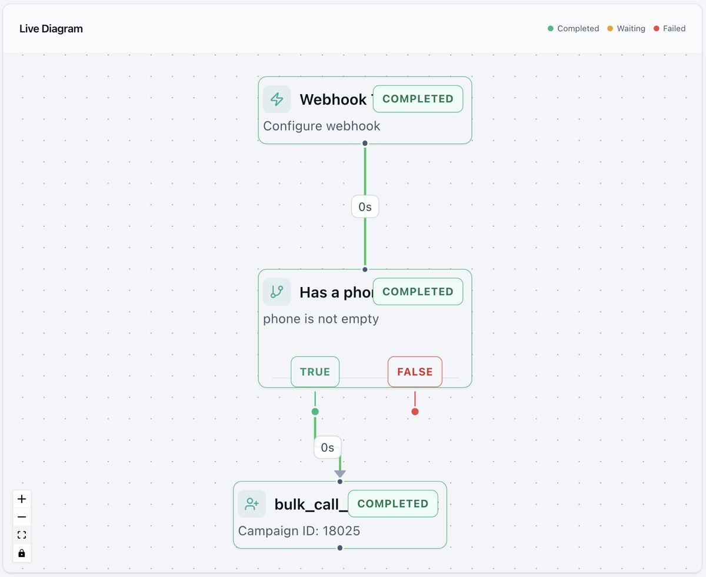This screenshot has width=706, height=577.
Task: Click the 0s label below Webhook node
Action: 365,207
